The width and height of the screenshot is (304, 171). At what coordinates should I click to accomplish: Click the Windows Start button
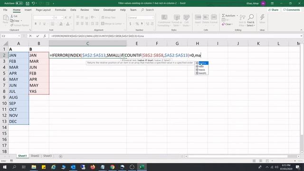tap(4, 167)
